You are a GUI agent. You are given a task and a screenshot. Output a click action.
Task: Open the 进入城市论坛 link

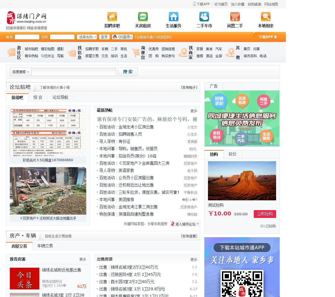pos(185,224)
